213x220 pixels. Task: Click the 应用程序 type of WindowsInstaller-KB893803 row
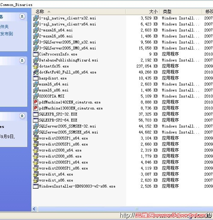[x=170, y=186]
